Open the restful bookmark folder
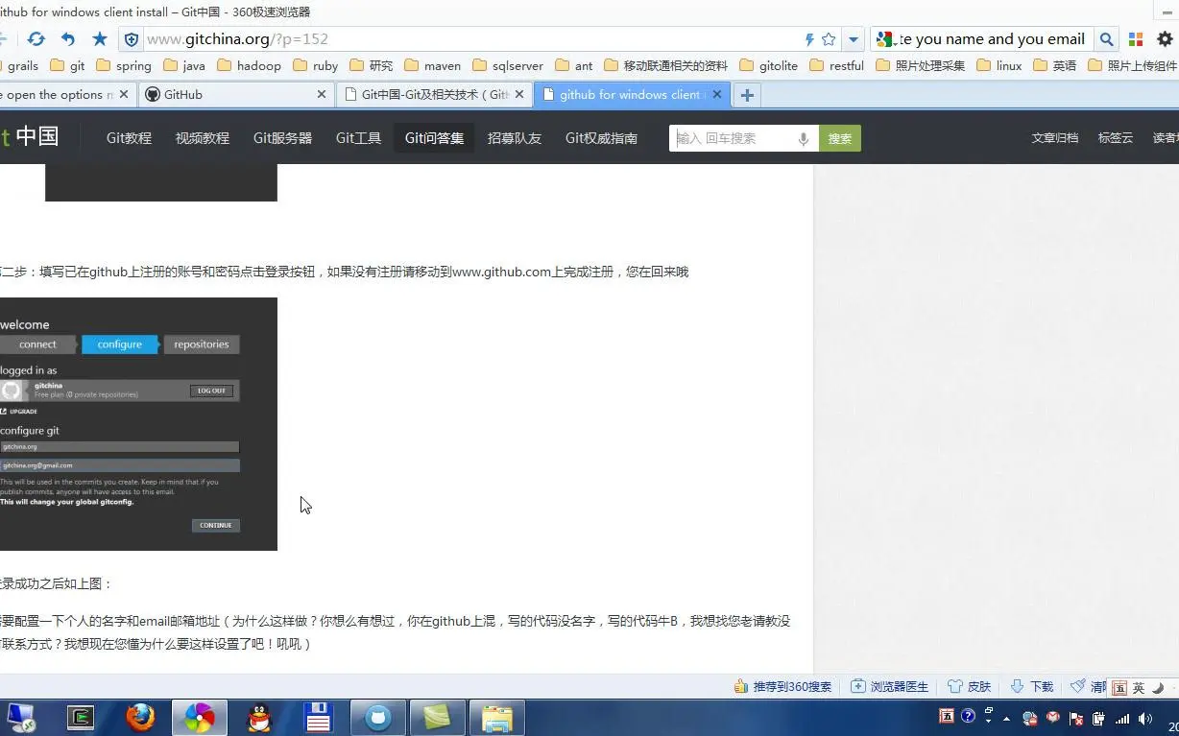This screenshot has width=1179, height=736. pyautogui.click(x=837, y=66)
